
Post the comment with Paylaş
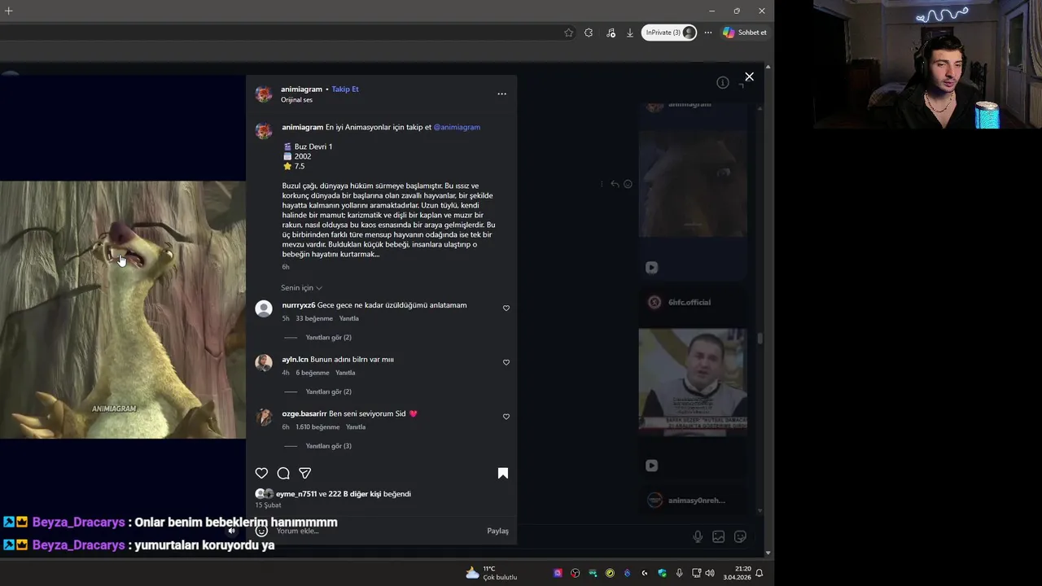(497, 531)
